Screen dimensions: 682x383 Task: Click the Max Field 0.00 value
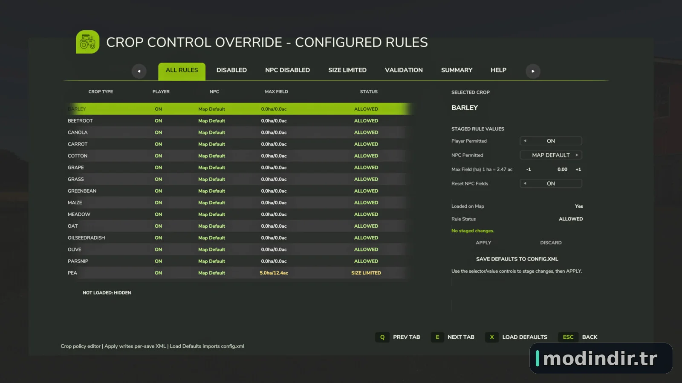pos(562,169)
